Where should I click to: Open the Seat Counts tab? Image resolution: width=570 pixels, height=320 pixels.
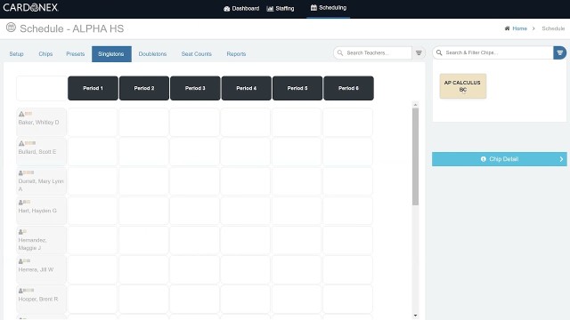pyautogui.click(x=196, y=53)
